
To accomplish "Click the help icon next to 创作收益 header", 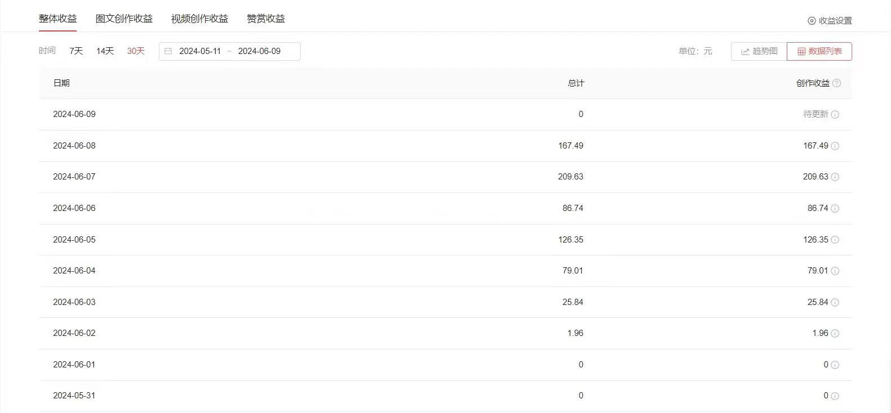I will [837, 83].
